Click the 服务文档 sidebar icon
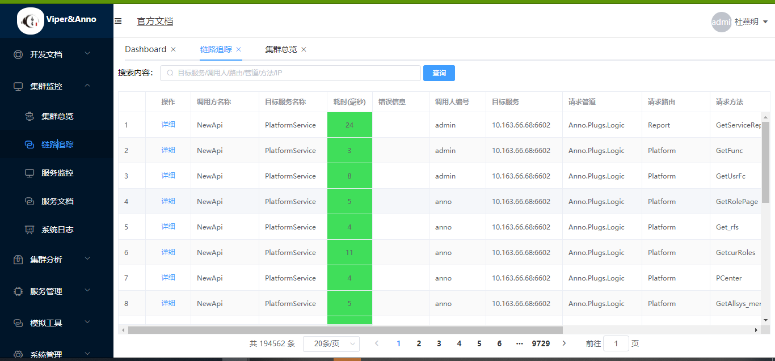The image size is (775, 361). coord(30,201)
